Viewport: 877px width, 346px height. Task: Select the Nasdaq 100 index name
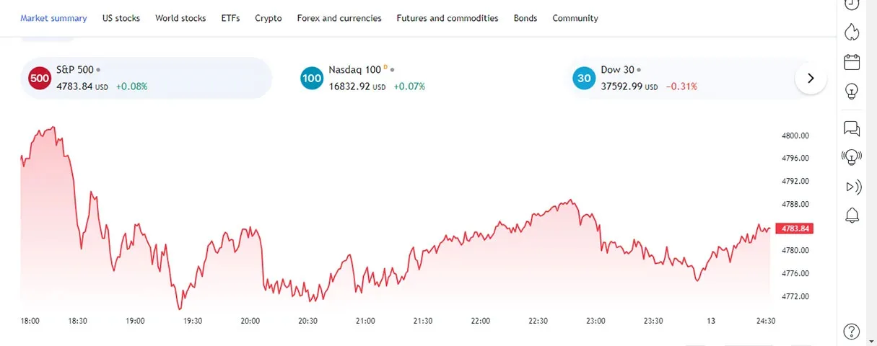[x=354, y=70]
